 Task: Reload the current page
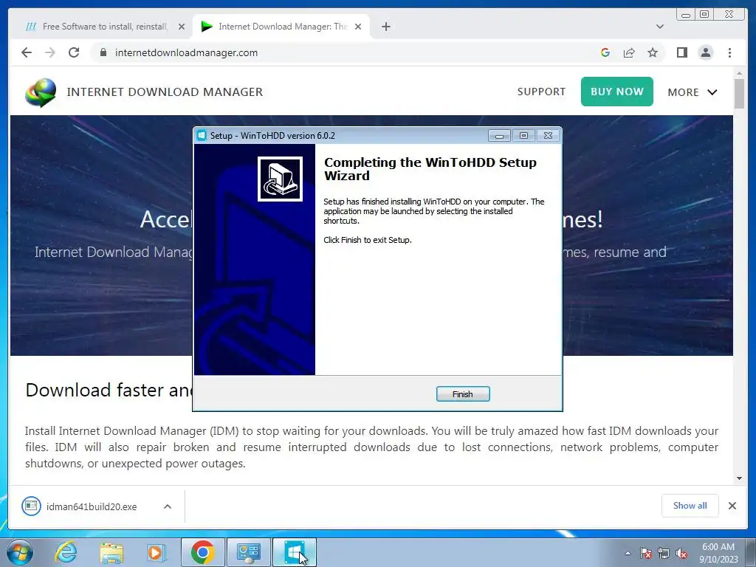tap(74, 52)
